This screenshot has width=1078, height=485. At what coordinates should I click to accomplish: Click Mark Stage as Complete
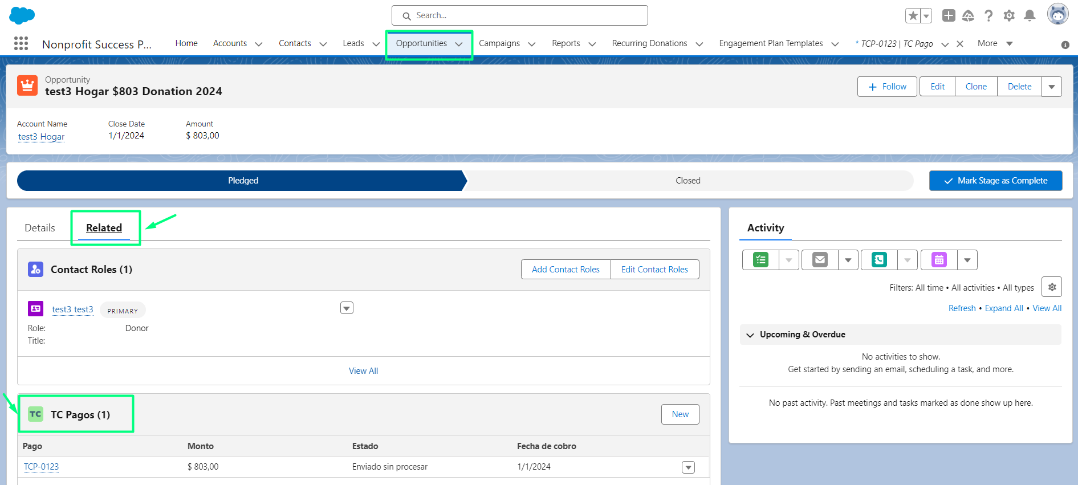click(x=995, y=181)
